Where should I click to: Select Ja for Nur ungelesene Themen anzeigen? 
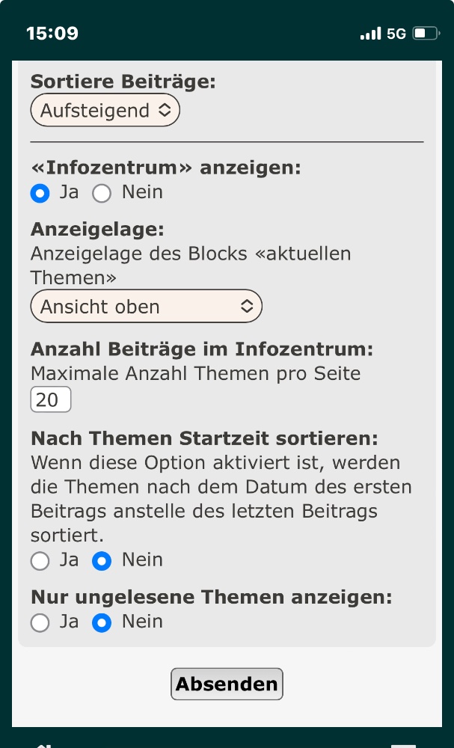pyautogui.click(x=40, y=622)
